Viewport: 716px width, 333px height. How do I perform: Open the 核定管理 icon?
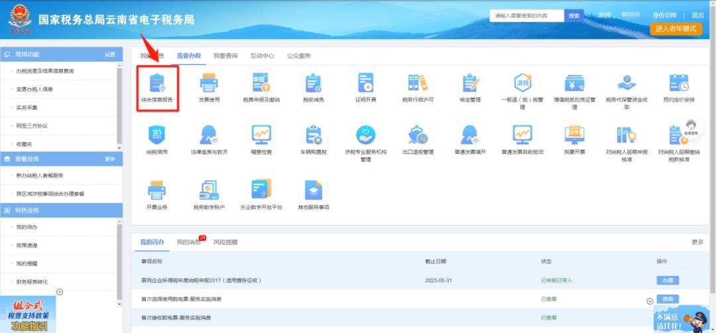[x=470, y=83]
